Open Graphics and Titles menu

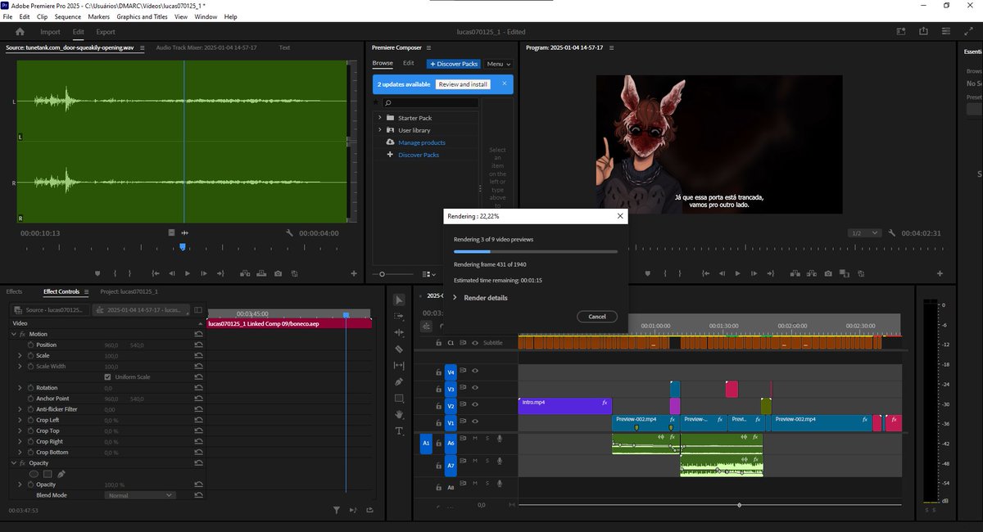[142, 16]
